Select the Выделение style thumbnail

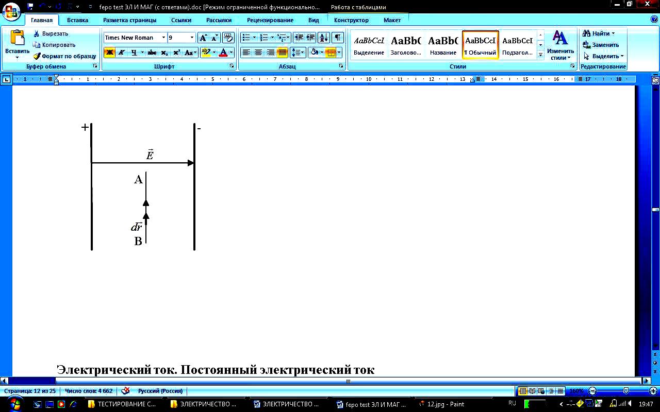(369, 45)
